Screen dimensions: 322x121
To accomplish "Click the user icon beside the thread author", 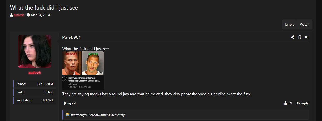I will click(x=12, y=15).
